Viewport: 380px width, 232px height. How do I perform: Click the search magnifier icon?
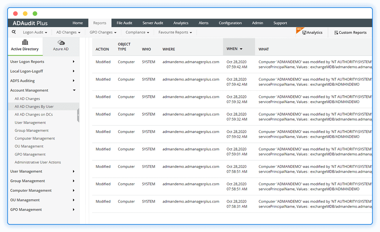click(14, 32)
